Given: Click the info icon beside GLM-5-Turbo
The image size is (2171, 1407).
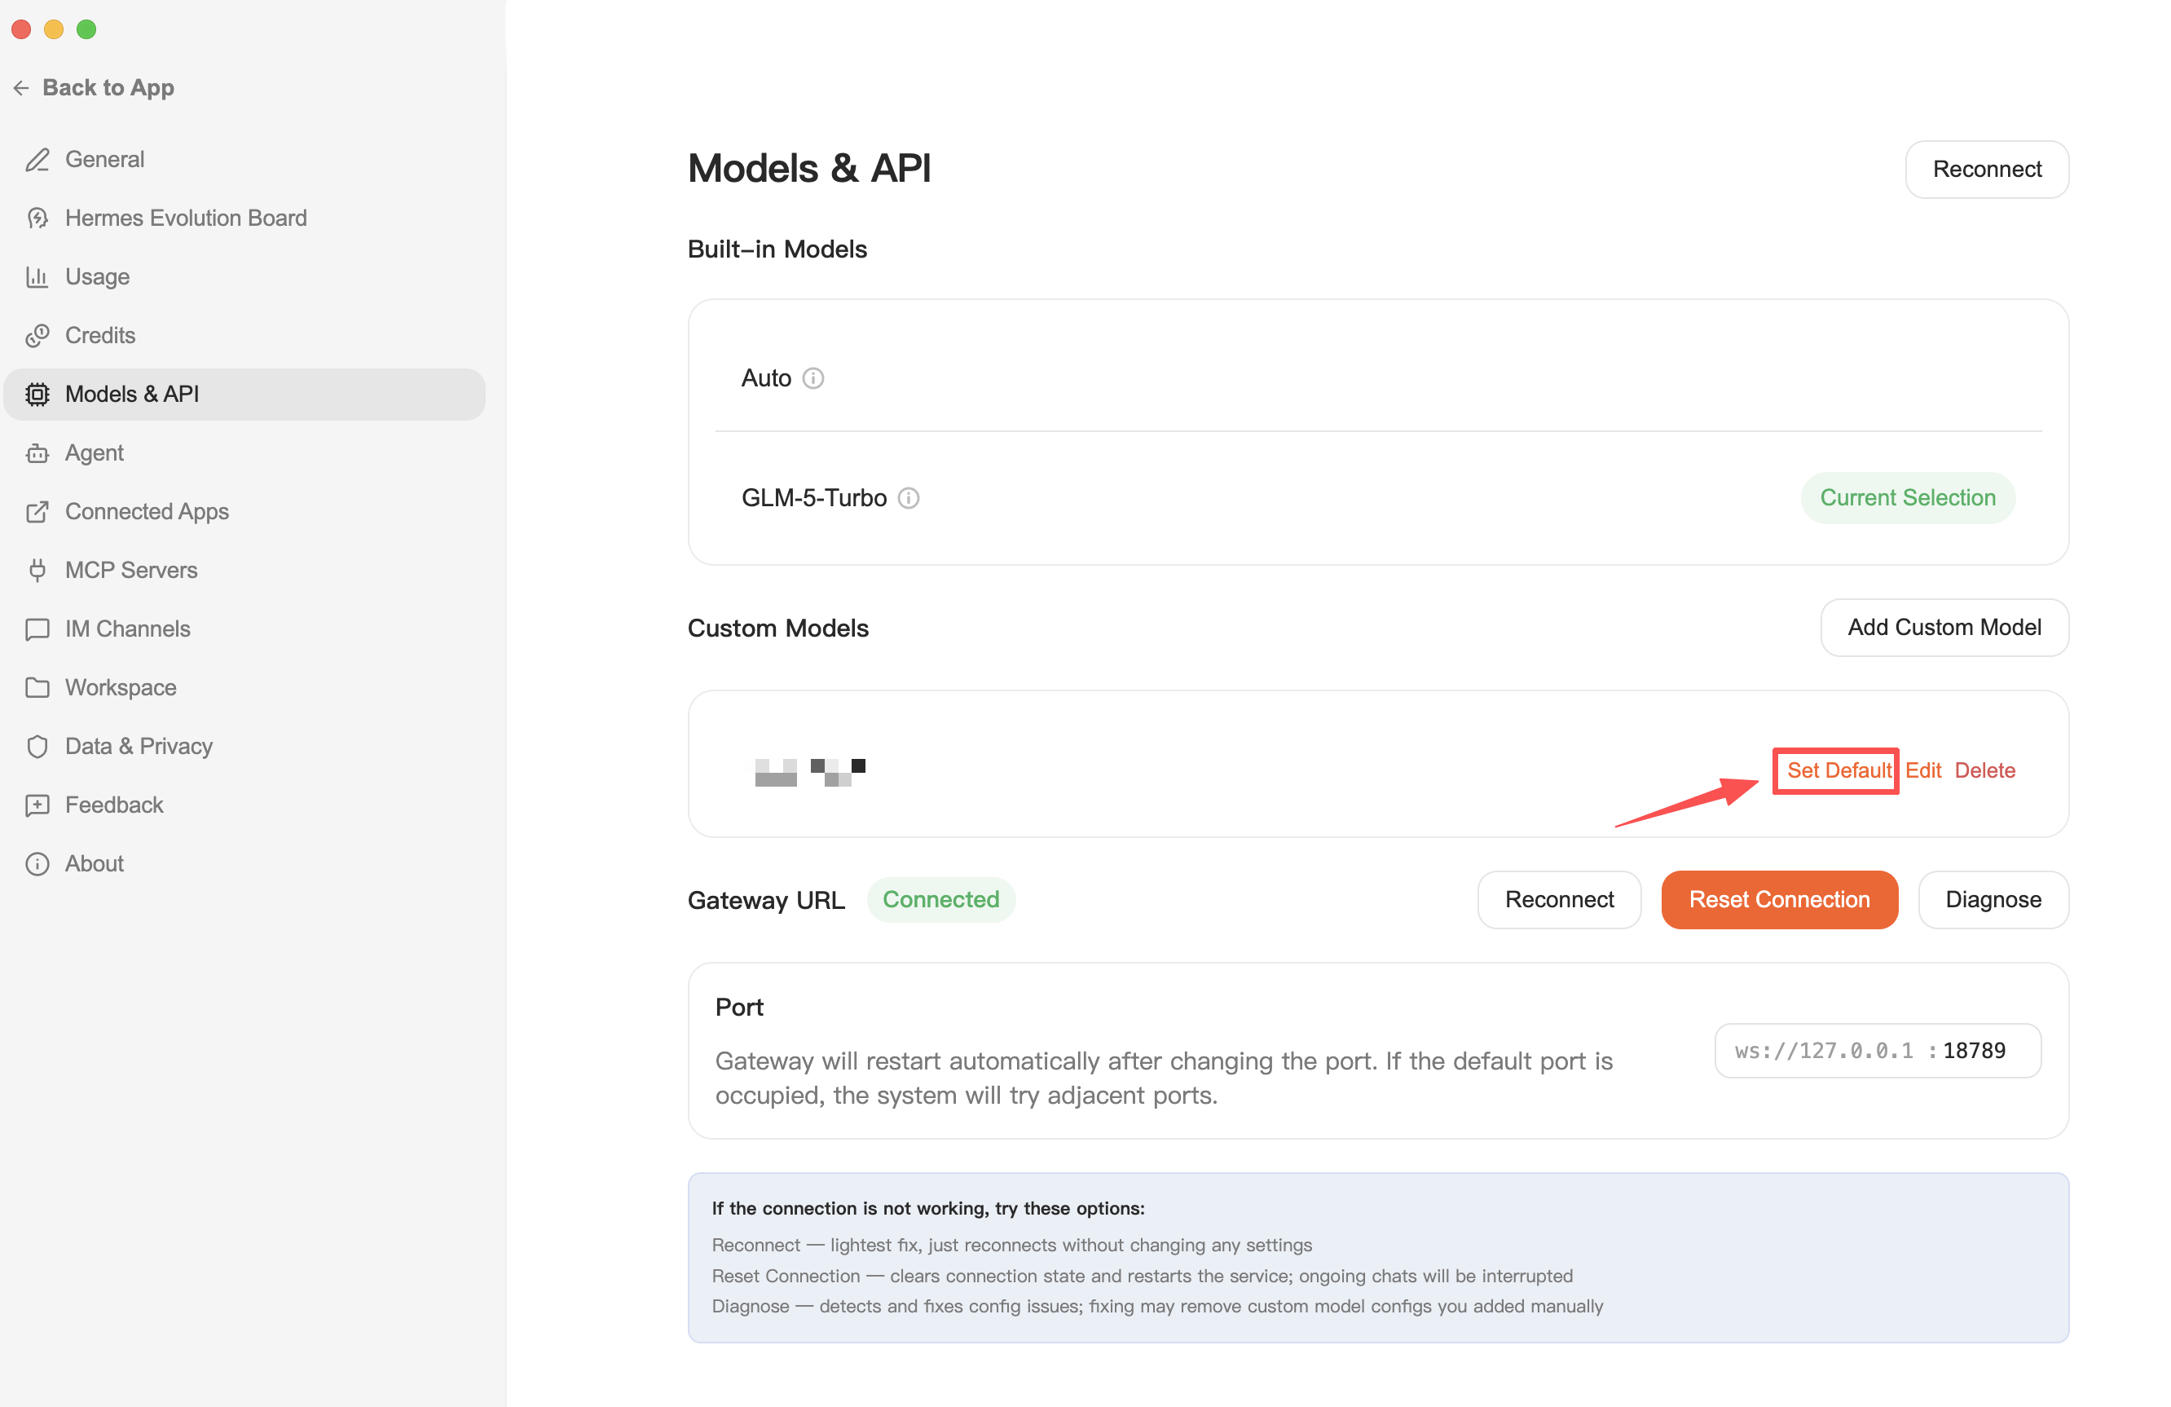Looking at the screenshot, I should coord(908,497).
